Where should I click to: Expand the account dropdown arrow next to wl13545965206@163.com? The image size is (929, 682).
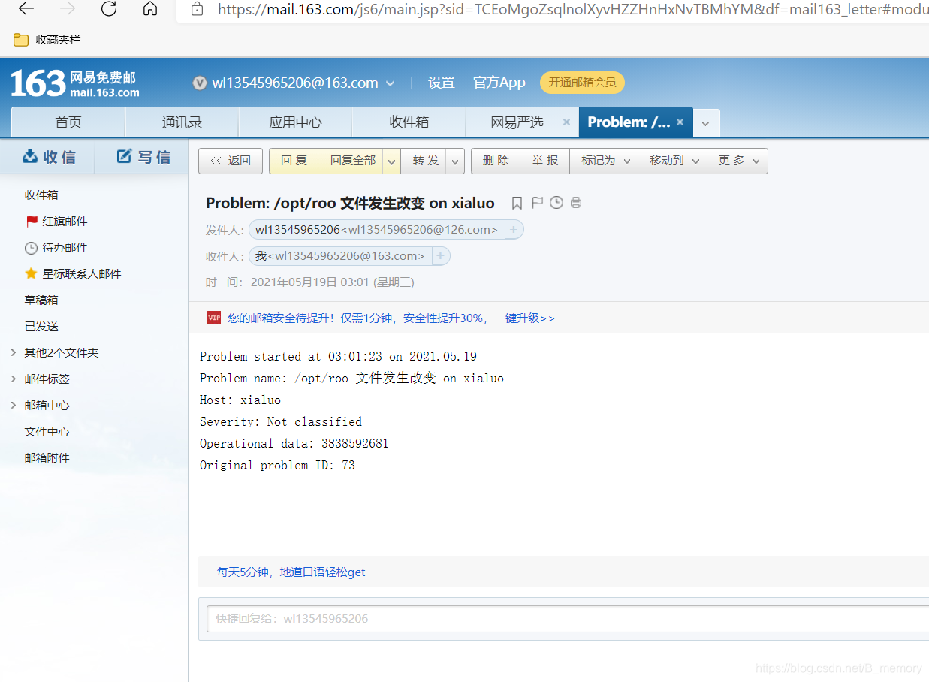[390, 83]
